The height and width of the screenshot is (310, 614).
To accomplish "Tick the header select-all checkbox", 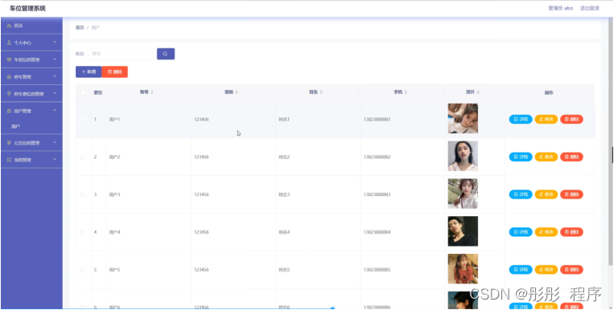I will 83,92.
